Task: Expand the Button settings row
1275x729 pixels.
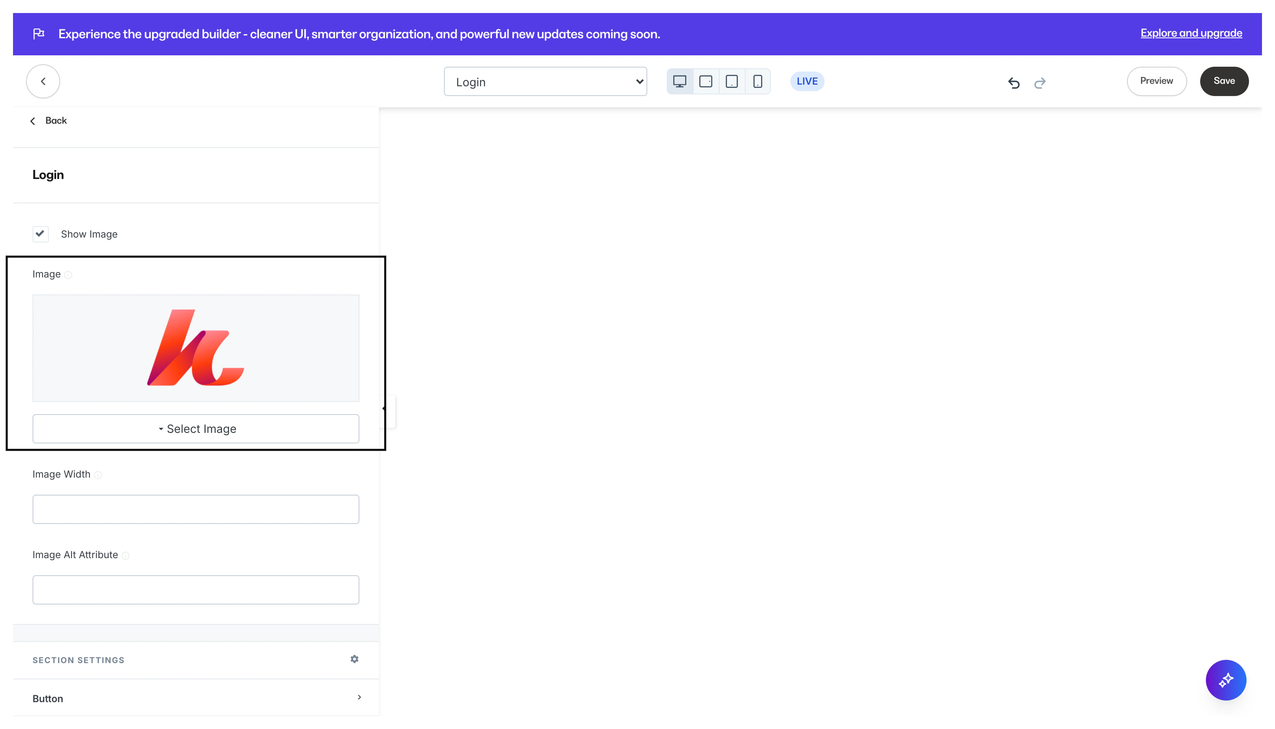Action: [196, 698]
